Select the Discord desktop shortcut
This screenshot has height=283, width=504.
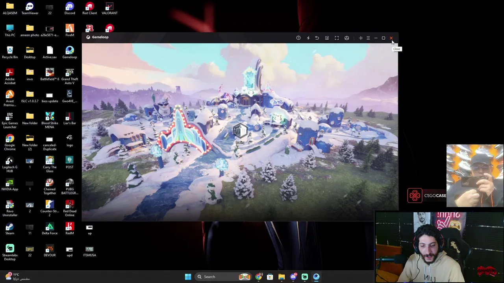[70, 9]
